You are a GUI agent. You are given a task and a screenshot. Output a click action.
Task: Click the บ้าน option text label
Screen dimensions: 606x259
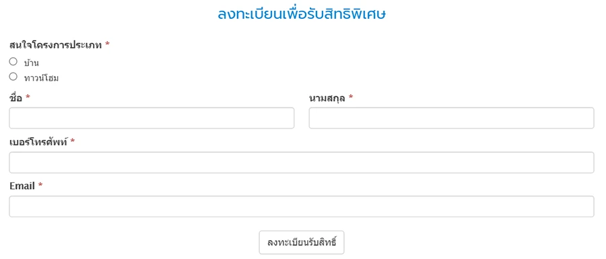(x=31, y=63)
